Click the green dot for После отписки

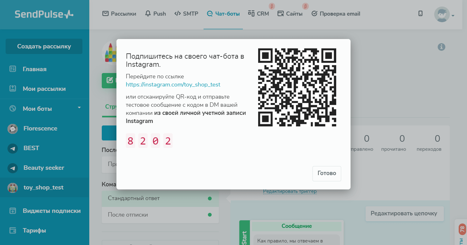(x=210, y=215)
